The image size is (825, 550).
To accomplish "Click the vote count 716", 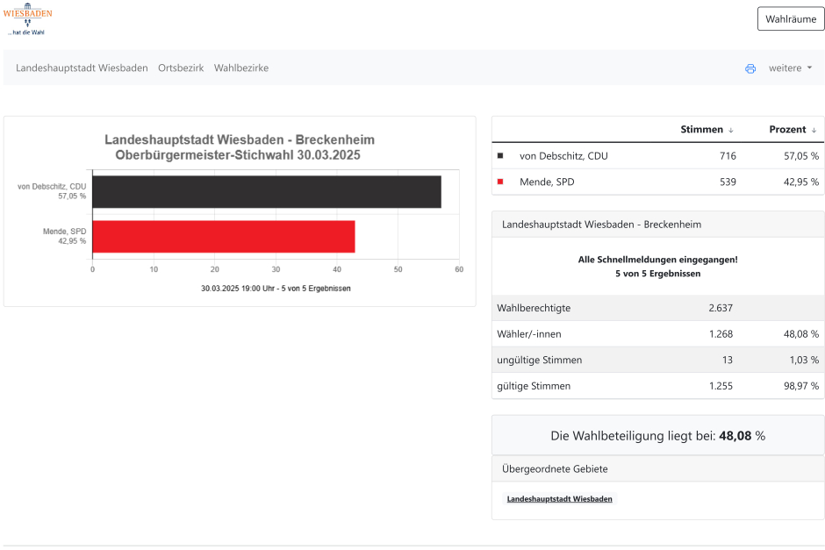I will point(728,155).
